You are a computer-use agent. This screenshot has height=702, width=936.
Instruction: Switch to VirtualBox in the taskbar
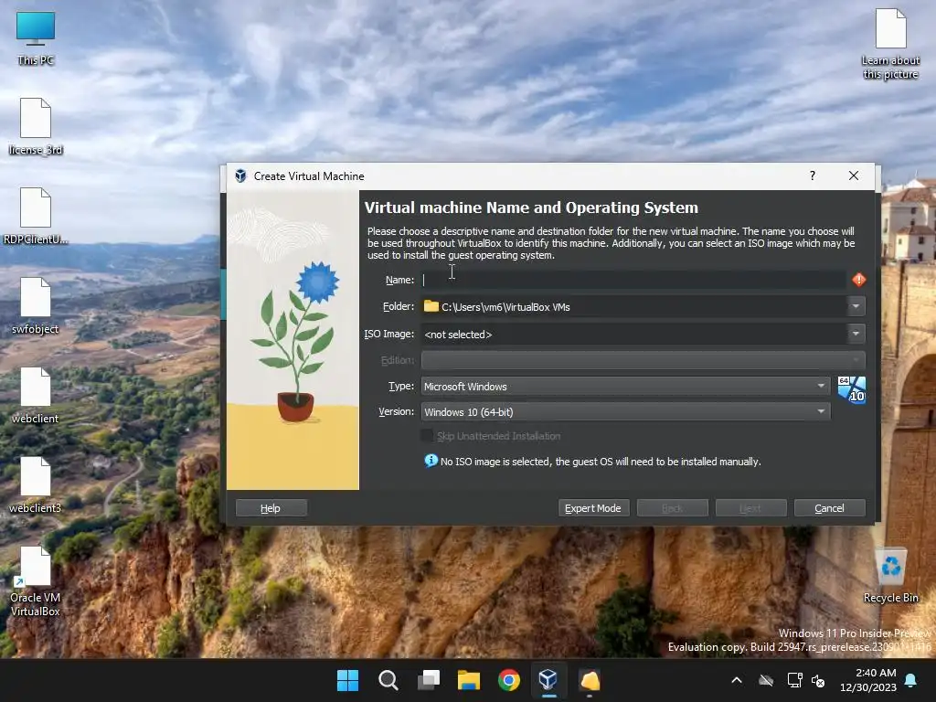coord(548,680)
